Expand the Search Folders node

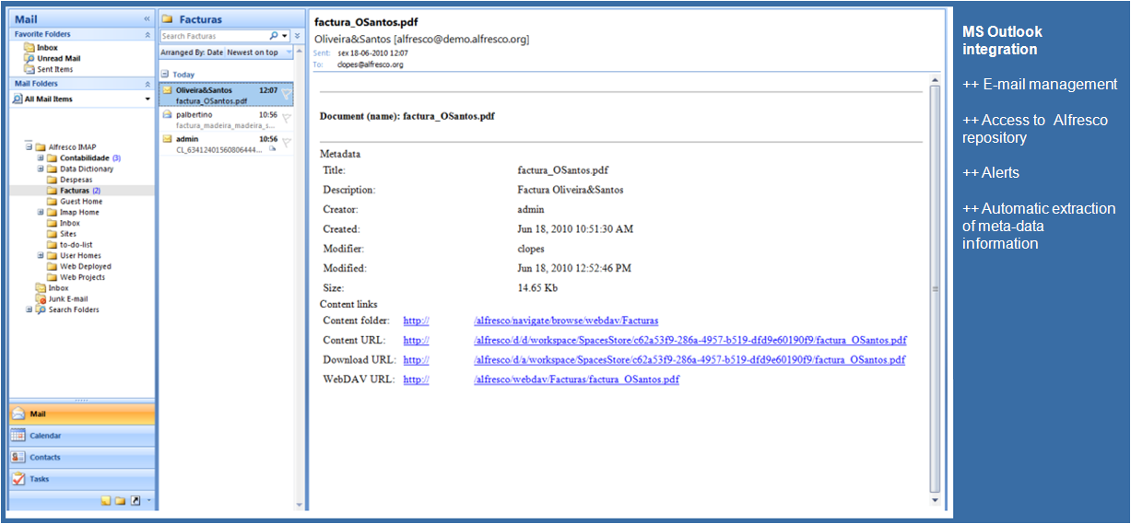(29, 309)
